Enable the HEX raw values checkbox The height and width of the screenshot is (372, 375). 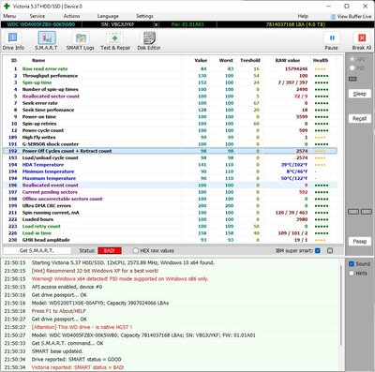(136, 250)
